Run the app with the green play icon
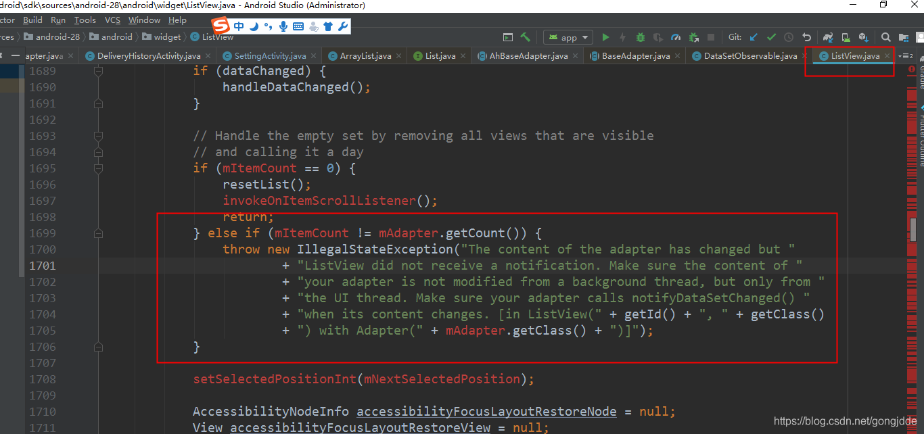 [605, 37]
